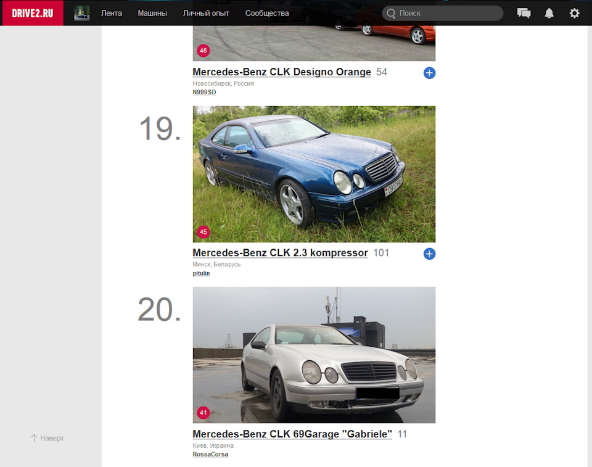The height and width of the screenshot is (467, 592).
Task: Focus the Поиск search field
Action: [x=443, y=13]
